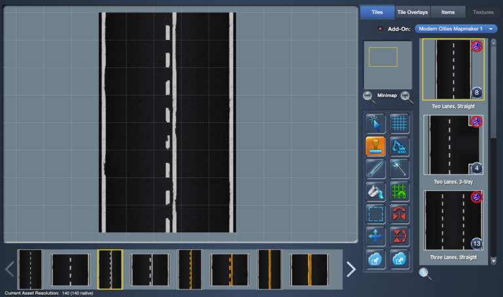Image resolution: width=503 pixels, height=297 pixels.
Task: Show previous tile variants with left arrow
Action: click(x=9, y=269)
